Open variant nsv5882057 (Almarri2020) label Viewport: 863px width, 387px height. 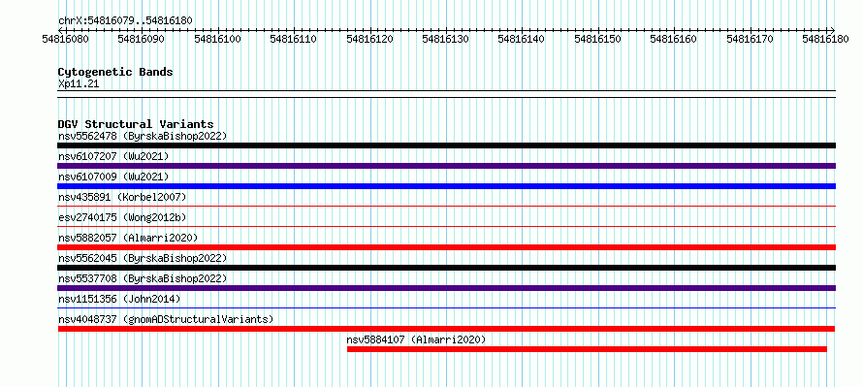pos(128,238)
